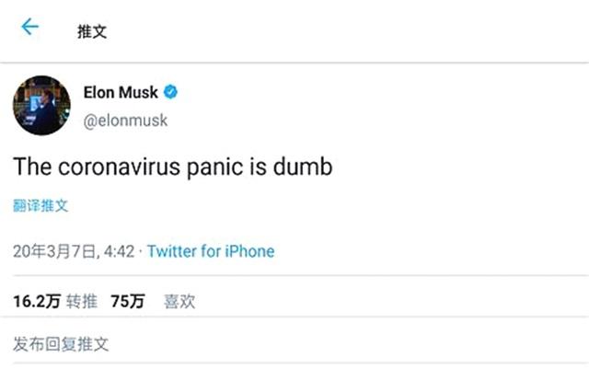The width and height of the screenshot is (589, 369).
Task: Click the 转推 retweets label
Action: (x=81, y=301)
